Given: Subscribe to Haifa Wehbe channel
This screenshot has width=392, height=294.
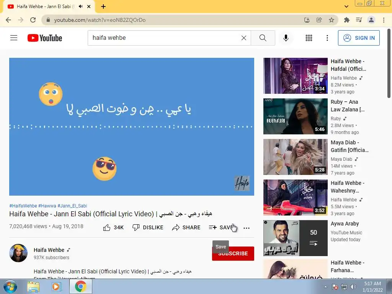Looking at the screenshot, I should click(x=233, y=253).
